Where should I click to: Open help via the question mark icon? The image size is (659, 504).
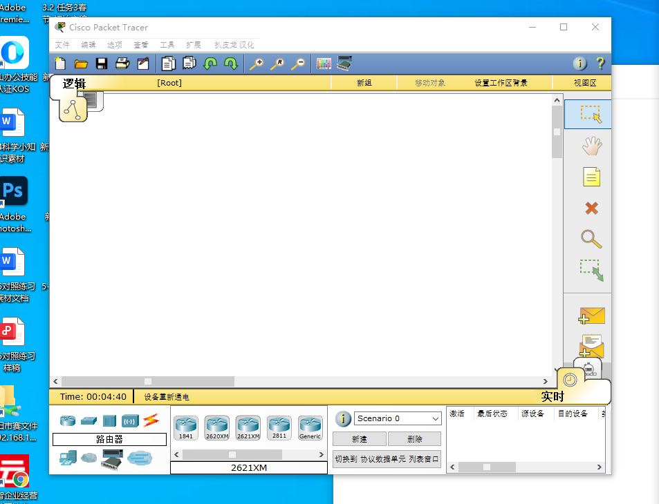[601, 64]
